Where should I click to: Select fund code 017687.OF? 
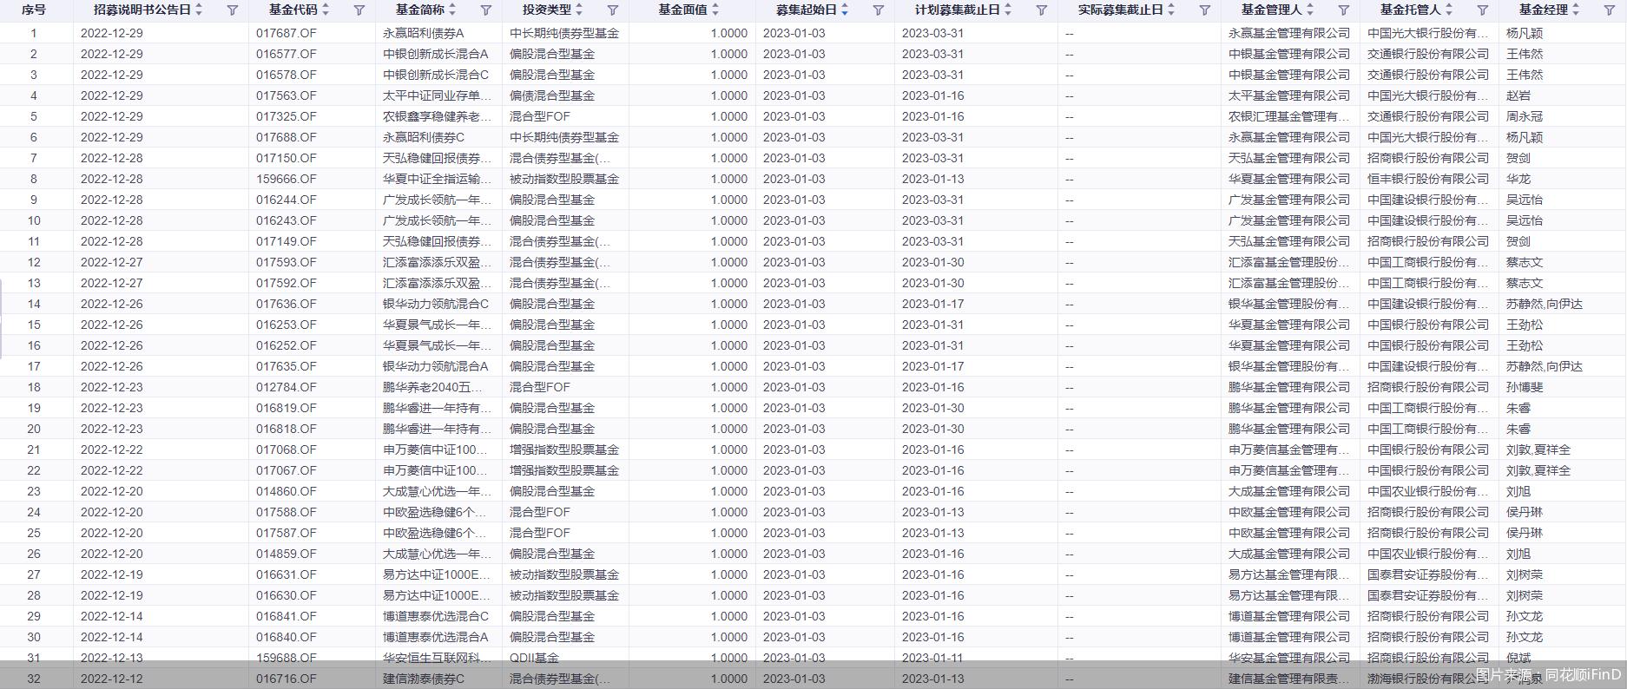(287, 33)
